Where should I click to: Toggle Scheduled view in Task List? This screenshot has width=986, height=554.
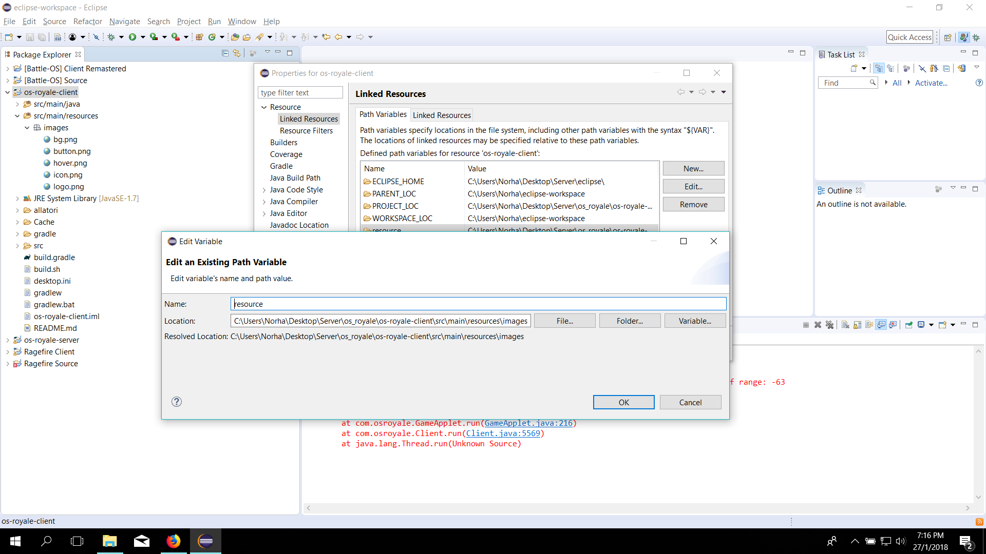coord(891,68)
